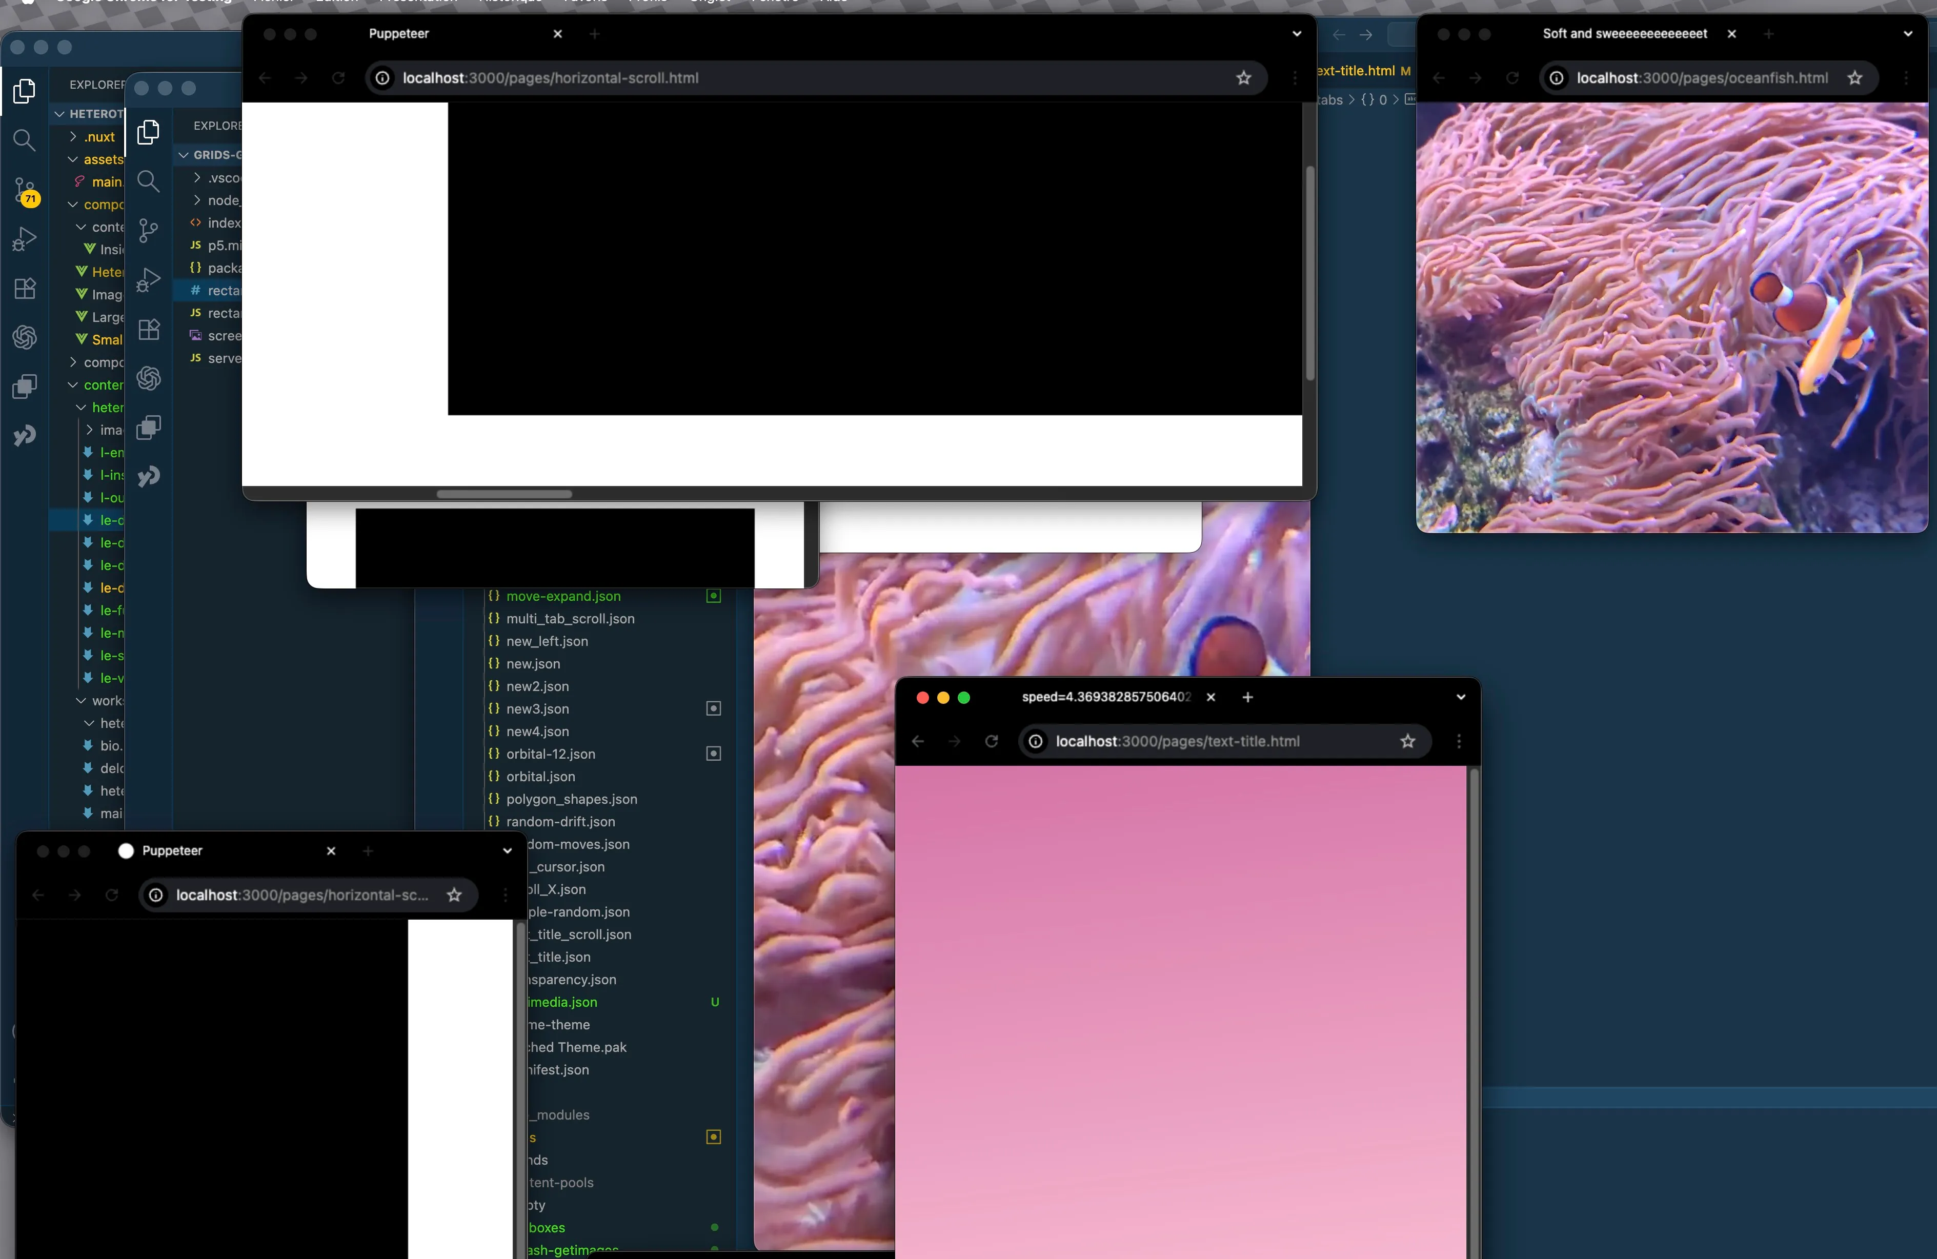The height and width of the screenshot is (1259, 1937).
Task: Open the Search icon in left activity bar
Action: click(x=25, y=140)
